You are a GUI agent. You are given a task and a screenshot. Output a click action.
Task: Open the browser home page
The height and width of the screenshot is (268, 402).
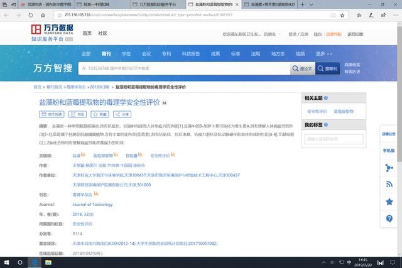click(43, 15)
